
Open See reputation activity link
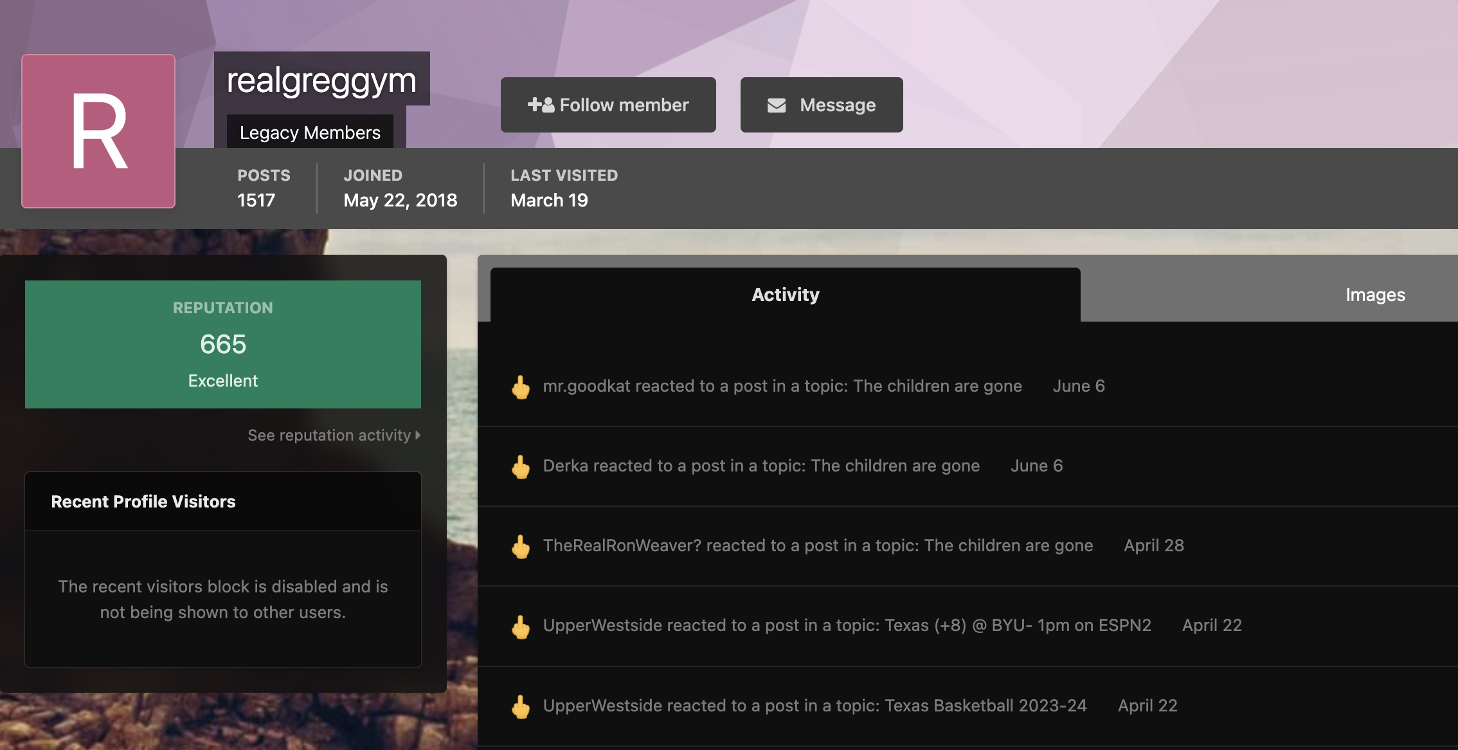click(334, 435)
